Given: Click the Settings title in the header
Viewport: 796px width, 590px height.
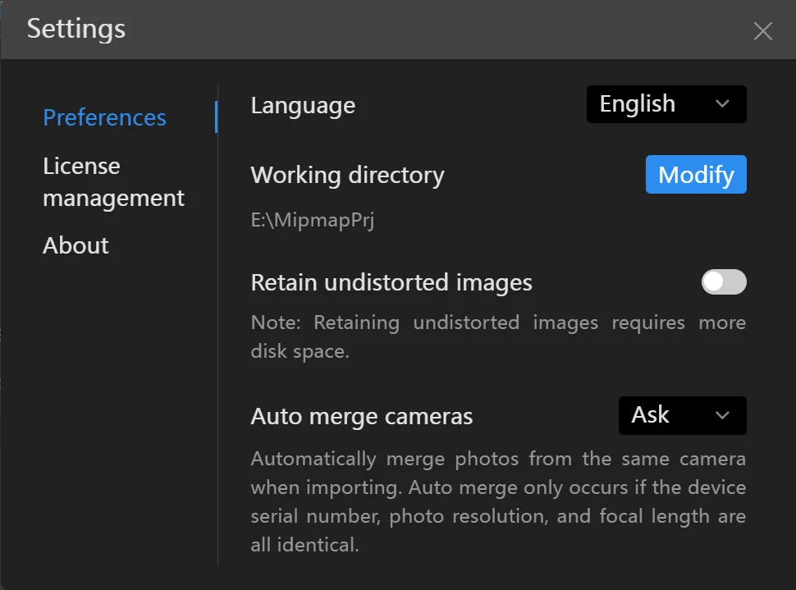Looking at the screenshot, I should [x=76, y=30].
